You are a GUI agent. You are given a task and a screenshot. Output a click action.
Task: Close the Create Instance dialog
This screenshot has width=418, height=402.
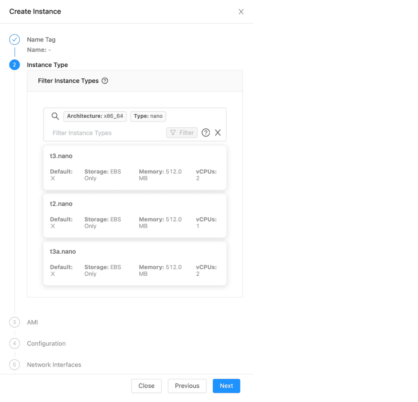241,12
